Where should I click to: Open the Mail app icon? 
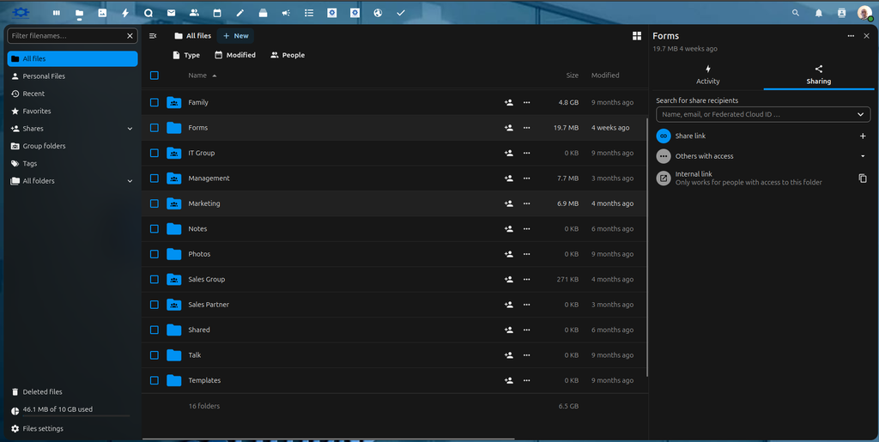click(171, 13)
